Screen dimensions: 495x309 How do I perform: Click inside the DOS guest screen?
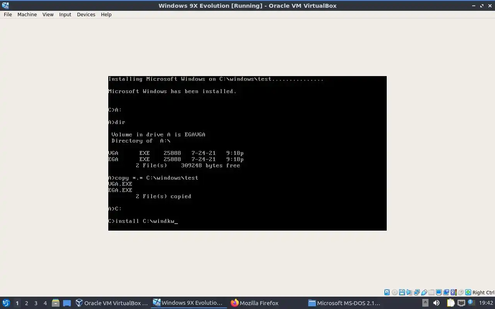[x=247, y=153]
